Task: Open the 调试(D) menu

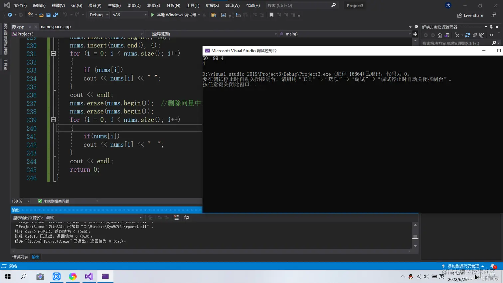Action: click(134, 5)
